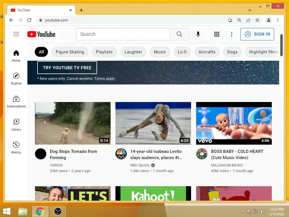Select the Aircrafts filter chip
Image resolution: width=289 pixels, height=217 pixels.
click(x=207, y=52)
